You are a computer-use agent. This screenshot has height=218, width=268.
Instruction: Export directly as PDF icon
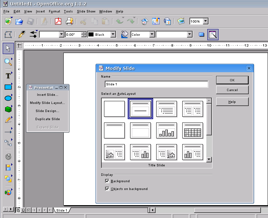(58, 22)
